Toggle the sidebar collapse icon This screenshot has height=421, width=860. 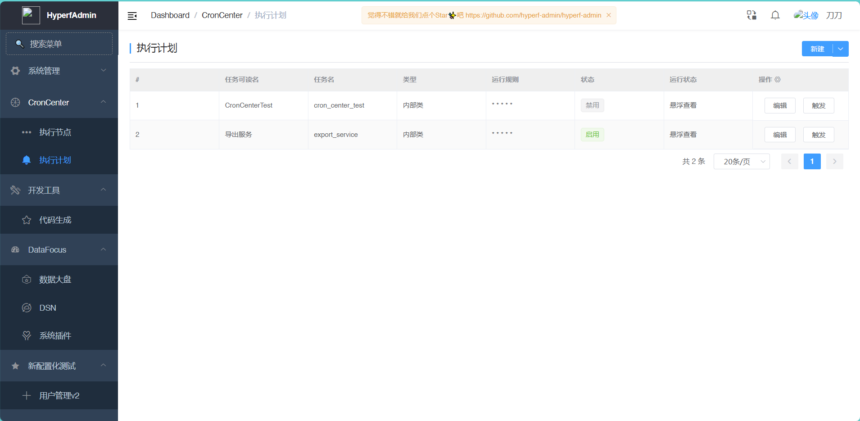(132, 15)
